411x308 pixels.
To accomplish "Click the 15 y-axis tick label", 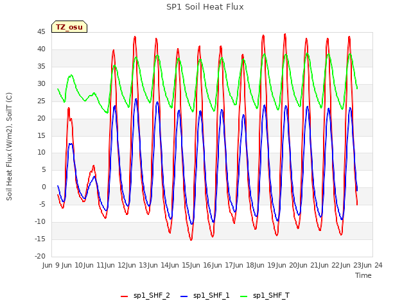I will pos(41,135).
